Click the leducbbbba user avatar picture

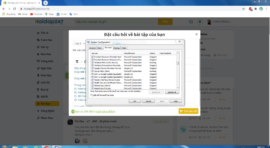[209, 22]
